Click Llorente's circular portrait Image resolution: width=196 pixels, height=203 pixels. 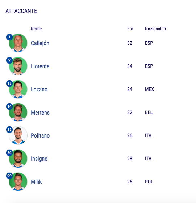pyautogui.click(x=18, y=66)
